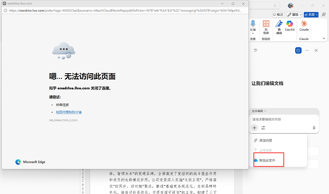Open Claude add-in in Word ribbon
329x194 pixels.
304,26
